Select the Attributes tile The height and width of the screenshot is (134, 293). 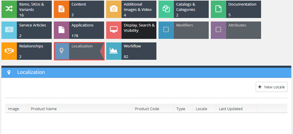coord(236,30)
